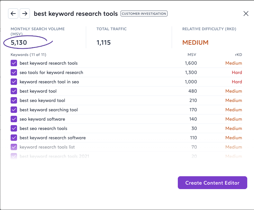This screenshot has height=210, width=254.
Task: Click 'best keyword tool' keyword text
Action: pyautogui.click(x=38, y=91)
